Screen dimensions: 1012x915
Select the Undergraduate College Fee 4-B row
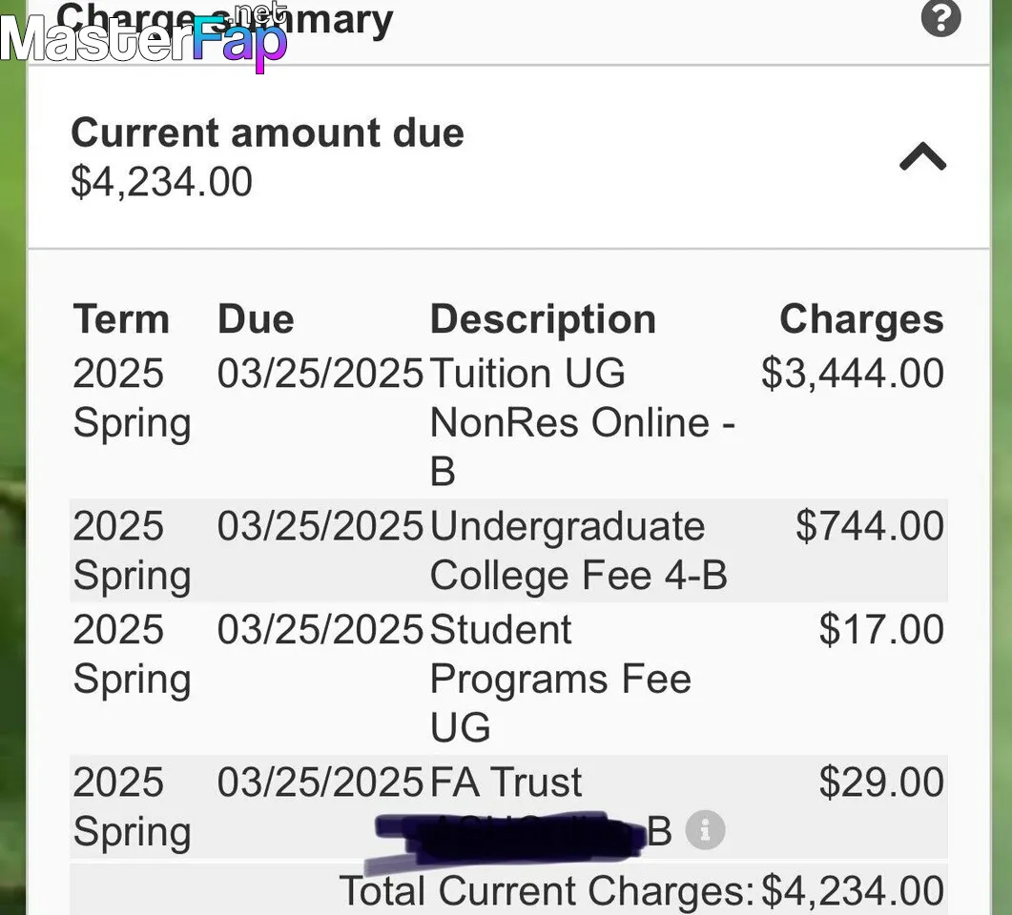[x=508, y=550]
